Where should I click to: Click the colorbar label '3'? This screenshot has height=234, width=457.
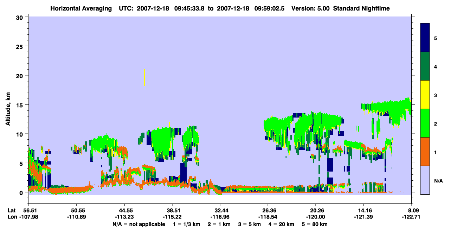click(x=436, y=95)
